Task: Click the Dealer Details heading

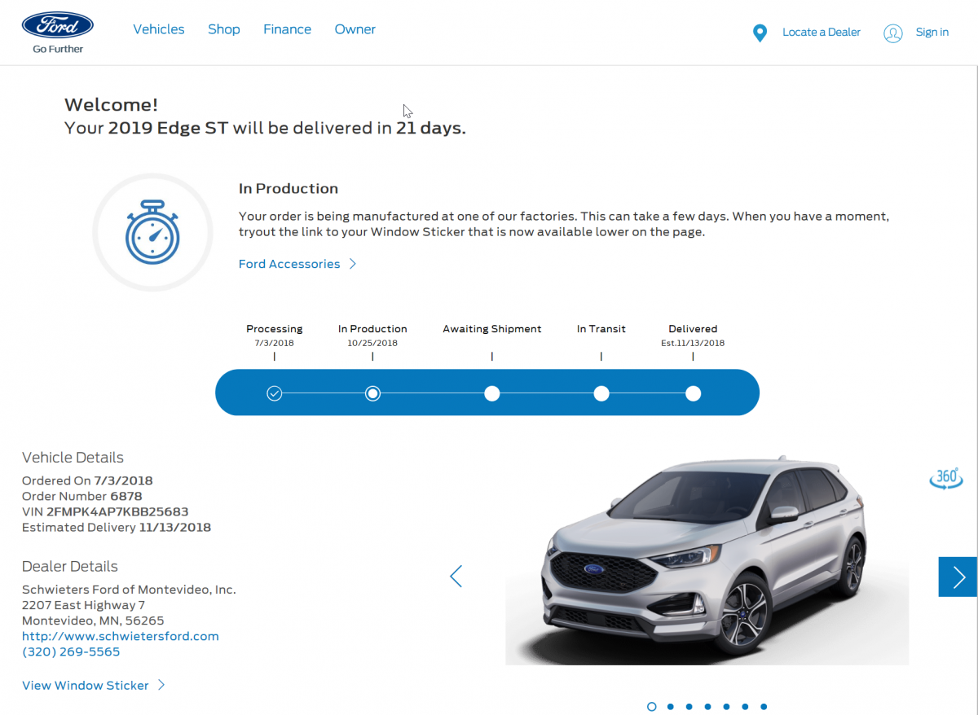Action: coord(70,567)
